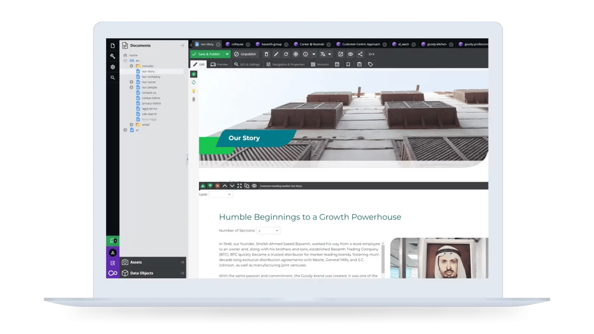Close the our-story tab

[218, 44]
